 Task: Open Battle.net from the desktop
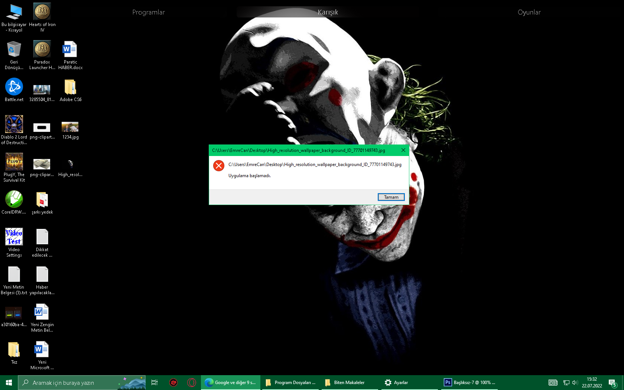(x=14, y=86)
